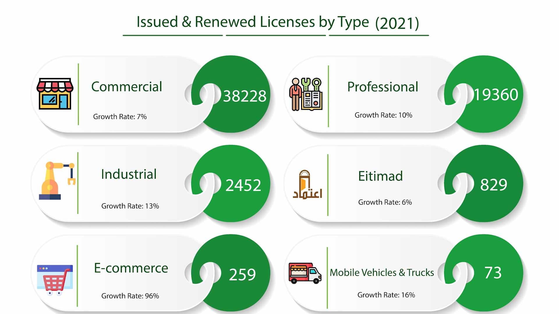Click the infographic title text
Screen dimensions: 559x314
tap(278, 22)
